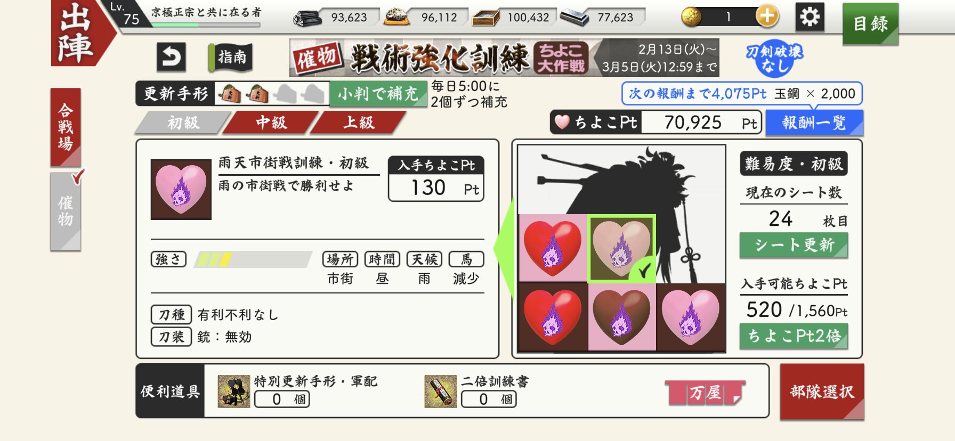The width and height of the screenshot is (955, 441).
Task: Click the 強さ strength gauge bar
Action: (x=253, y=259)
